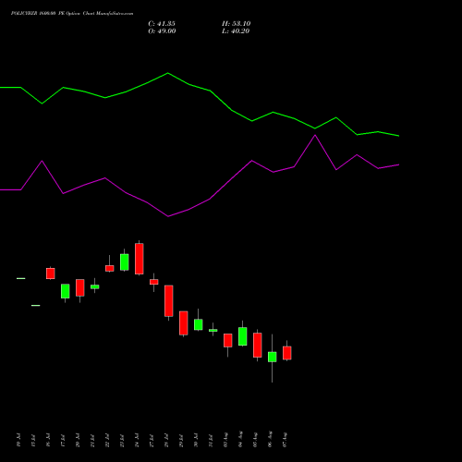Click the red candlestick for 20 Jul
The height and width of the screenshot is (462, 462).
[80, 287]
